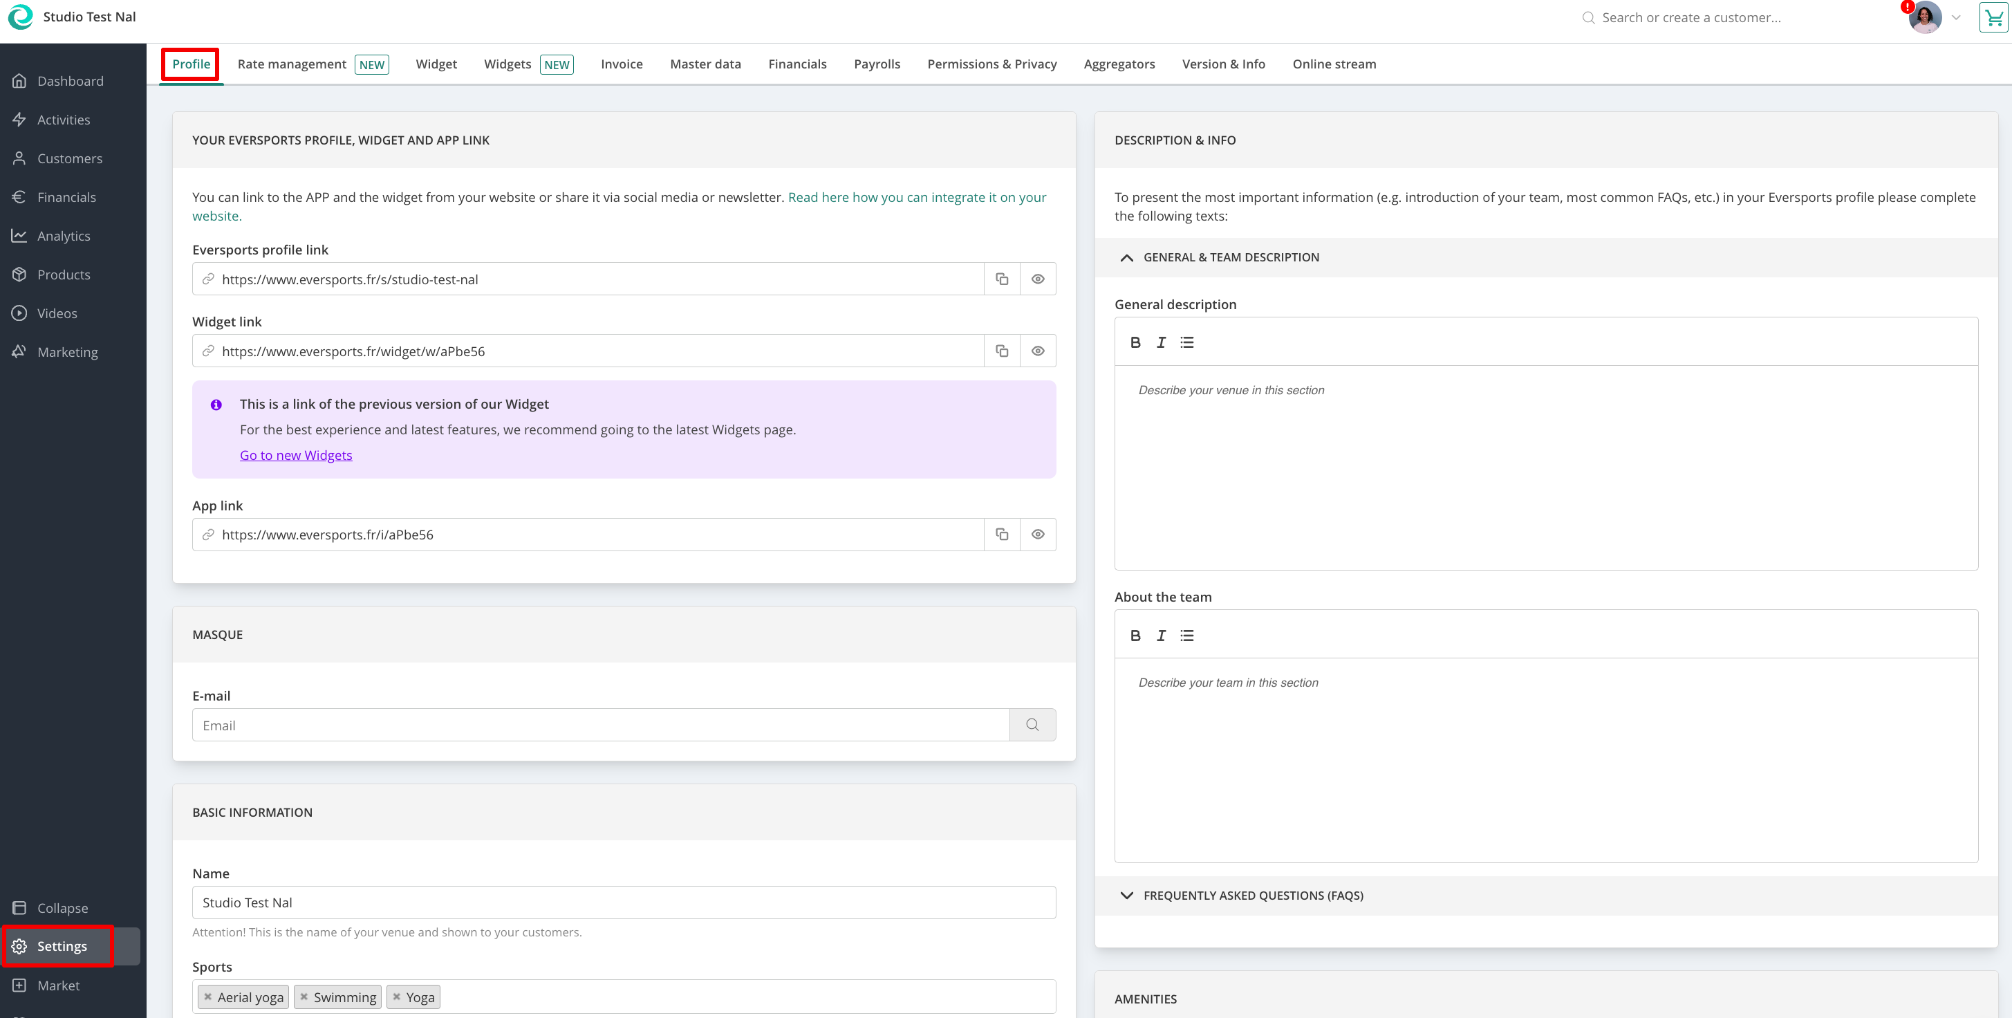The image size is (2012, 1018).
Task: Preview the Eversports profile link
Action: click(1038, 279)
